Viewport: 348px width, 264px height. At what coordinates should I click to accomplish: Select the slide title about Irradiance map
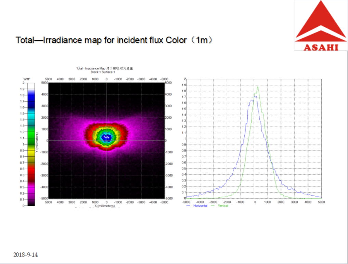[116, 40]
